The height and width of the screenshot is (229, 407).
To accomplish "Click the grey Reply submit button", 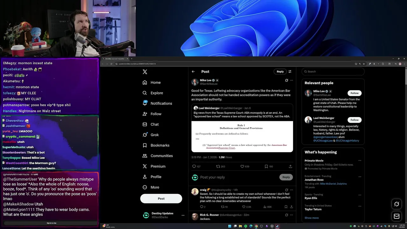I will pyautogui.click(x=286, y=177).
